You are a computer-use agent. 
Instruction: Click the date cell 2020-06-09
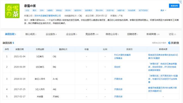point(20,67)
